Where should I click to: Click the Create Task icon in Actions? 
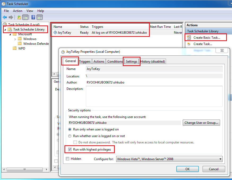pyautogui.click(x=189, y=44)
